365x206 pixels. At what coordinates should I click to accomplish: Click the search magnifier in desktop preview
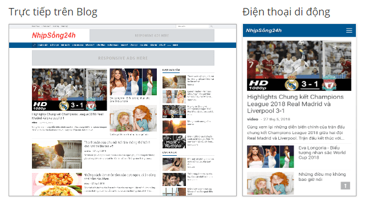click(x=212, y=26)
